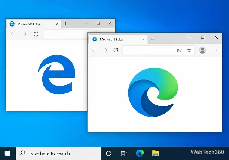Viewport: 229px width, 160px height.
Task: Close the Microsoft Edge tab in the new Edge window
Action: coord(144,39)
